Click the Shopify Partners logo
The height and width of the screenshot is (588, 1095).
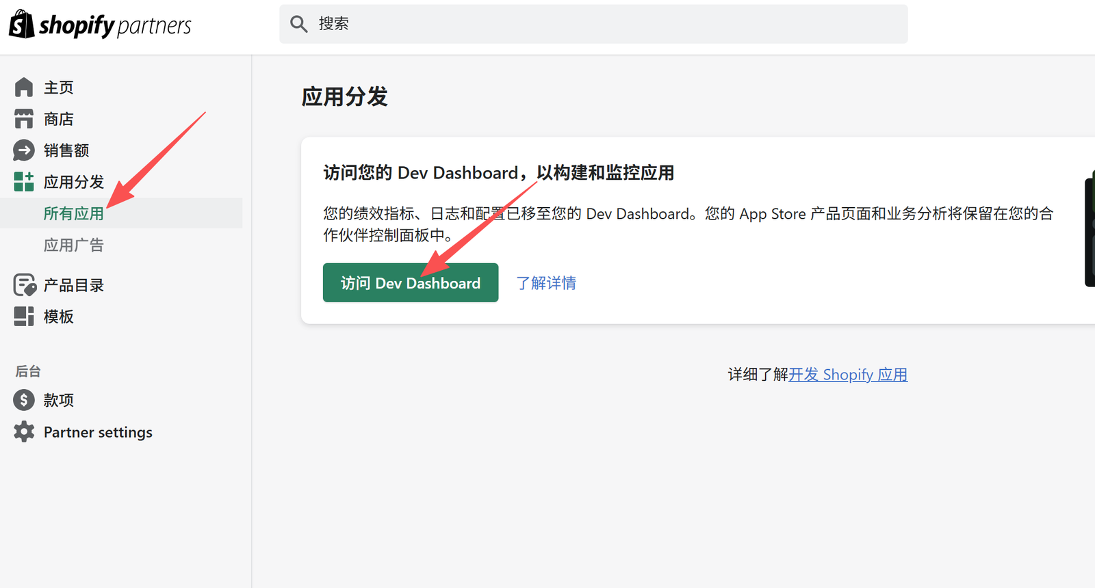tap(100, 25)
